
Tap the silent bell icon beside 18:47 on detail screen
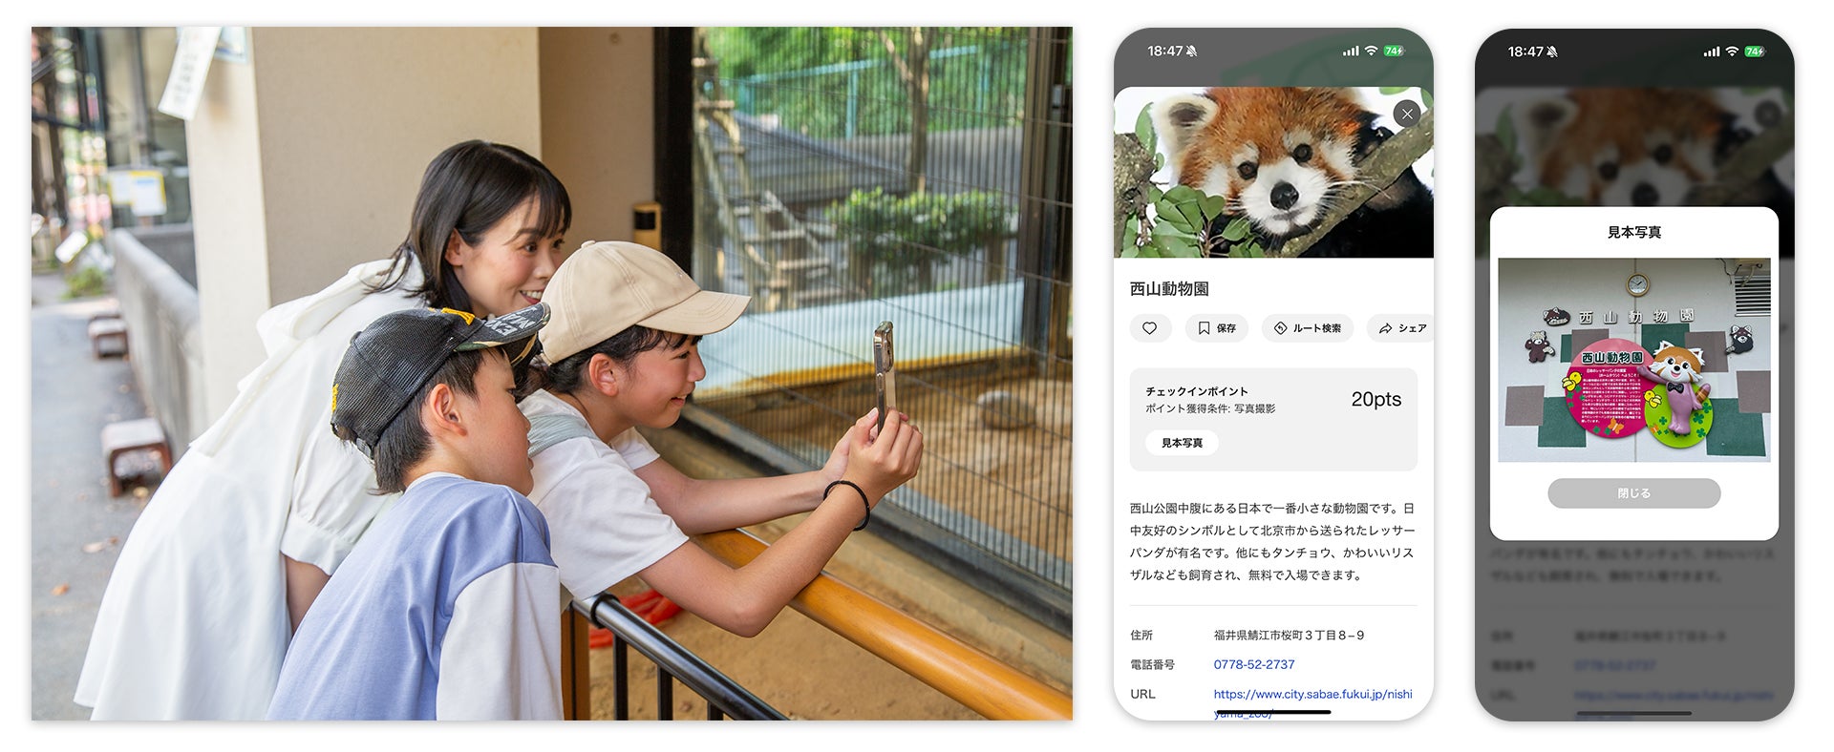coord(1191,52)
